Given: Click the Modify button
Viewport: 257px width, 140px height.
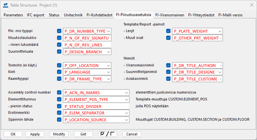Looking at the screenshot, I should [x=59, y=134].
